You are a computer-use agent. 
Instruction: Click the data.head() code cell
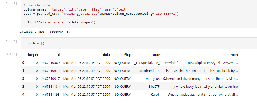pos(139,43)
